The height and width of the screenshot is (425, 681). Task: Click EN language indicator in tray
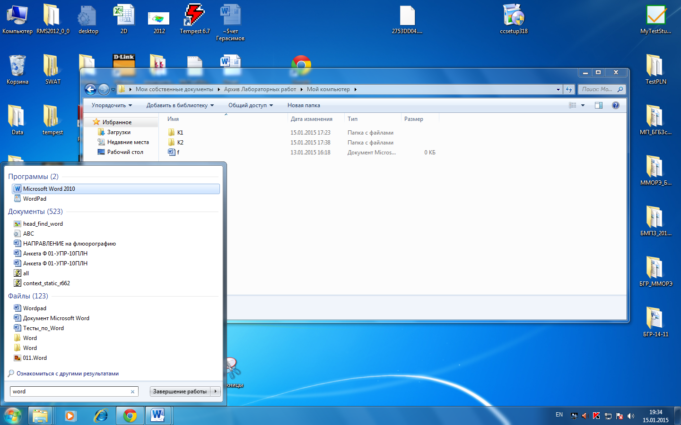[x=559, y=415]
